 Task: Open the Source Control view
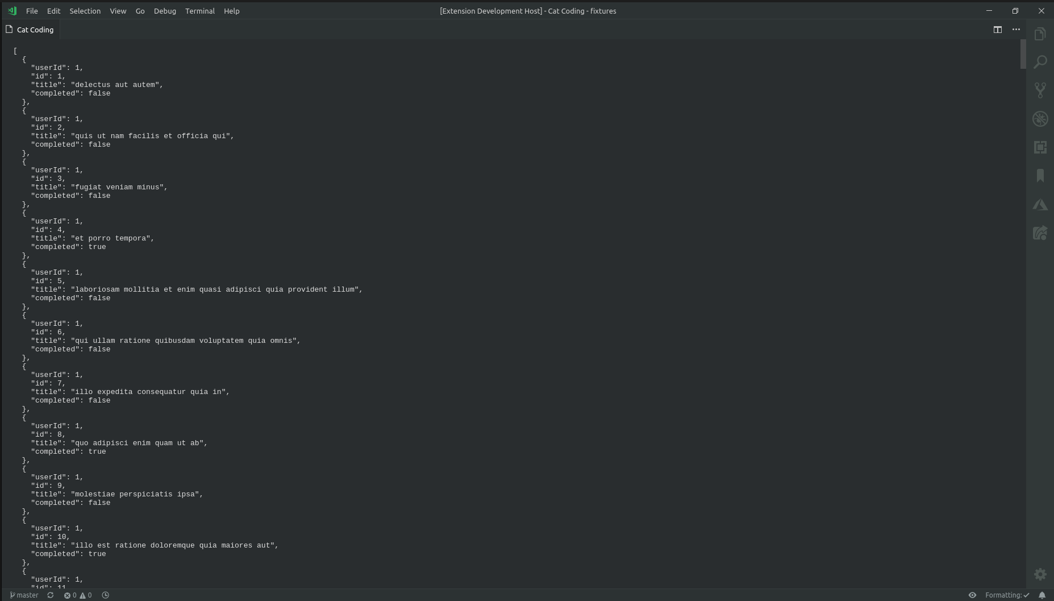tap(1040, 90)
